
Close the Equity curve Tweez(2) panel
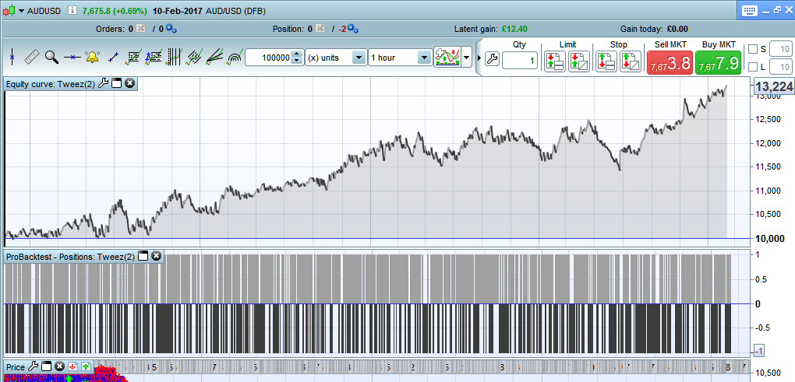pos(129,83)
